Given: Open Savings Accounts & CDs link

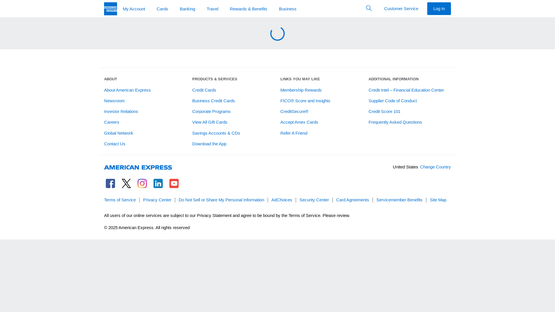Looking at the screenshot, I should point(216,133).
